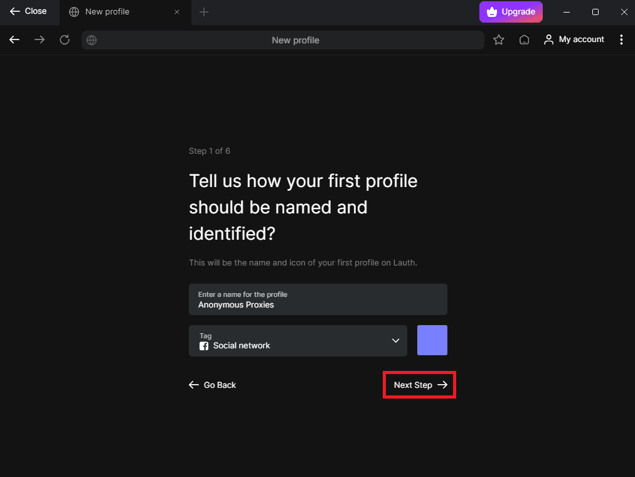Screen dimensions: 635x477
Task: Click the back navigation arrow
Action: tap(14, 39)
